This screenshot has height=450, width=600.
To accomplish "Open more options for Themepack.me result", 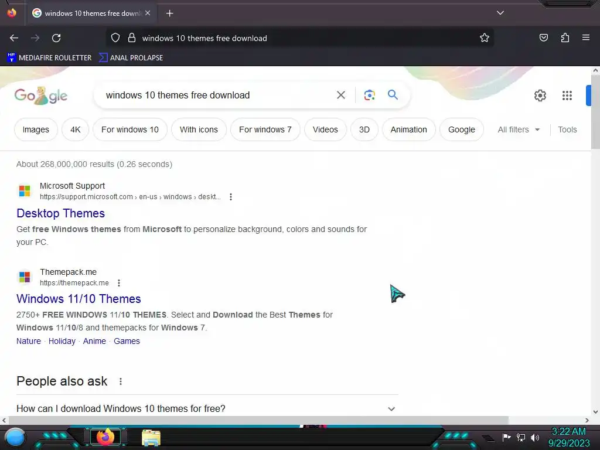I will (119, 283).
